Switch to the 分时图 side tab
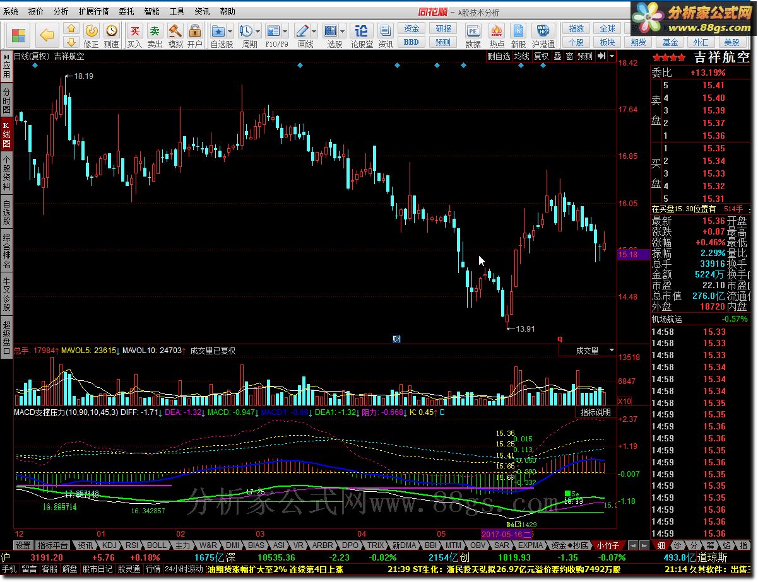The image size is (758, 582). coord(6,100)
